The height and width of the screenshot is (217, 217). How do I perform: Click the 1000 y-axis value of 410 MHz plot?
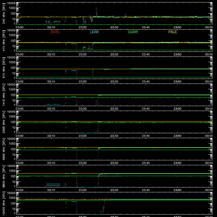(12, 35)
